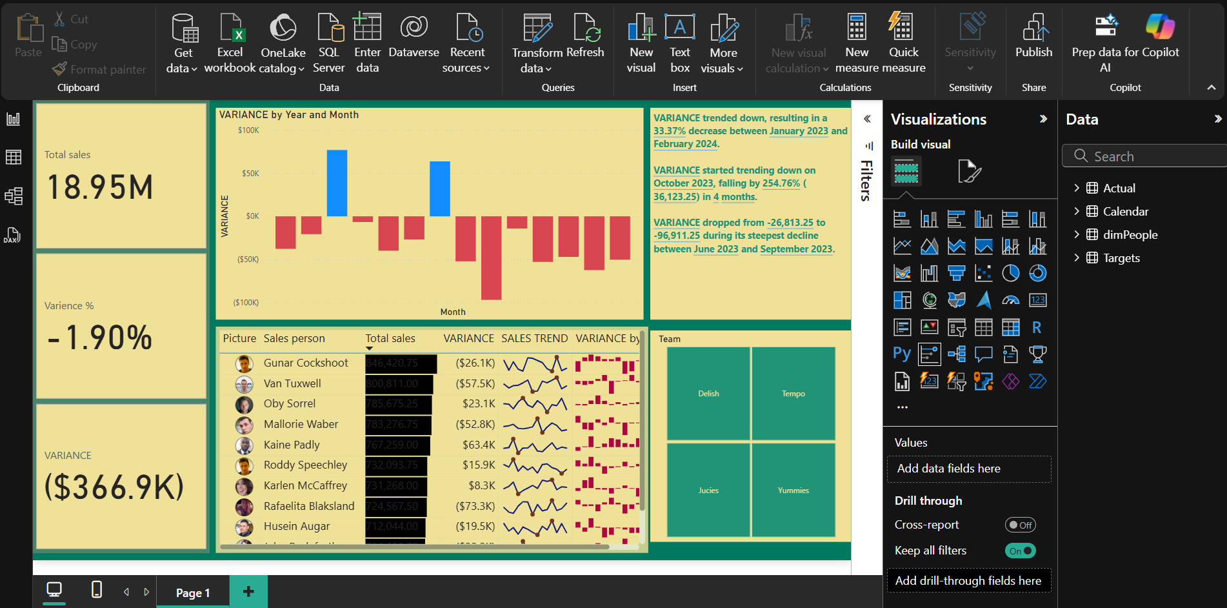This screenshot has width=1227, height=608.
Task: Select the clustered column chart visual
Action: coord(983,219)
